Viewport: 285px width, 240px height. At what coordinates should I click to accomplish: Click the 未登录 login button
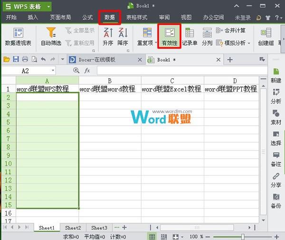point(242,18)
